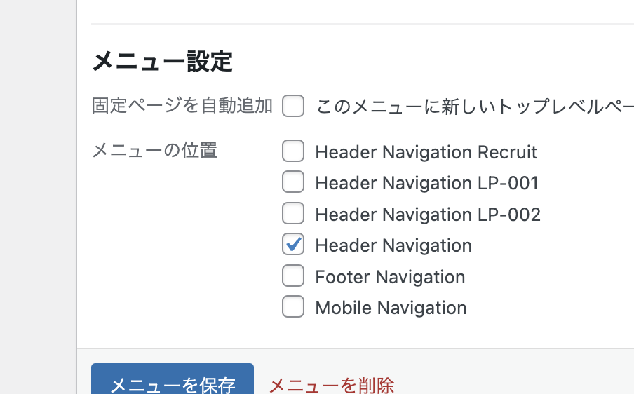Viewport: 634px width, 394px height.
Task: Enable the Header Navigation LP-002 checkbox
Action: pos(293,213)
